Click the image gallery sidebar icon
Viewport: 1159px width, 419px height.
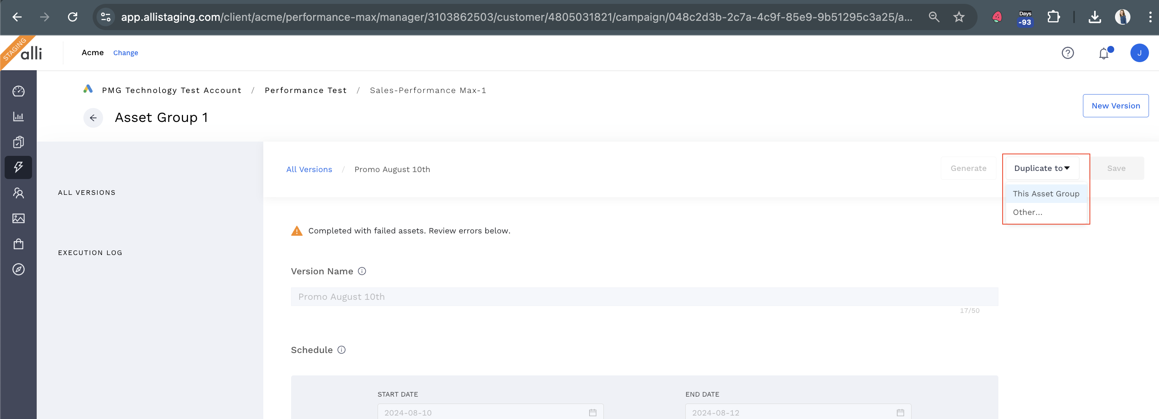[x=19, y=218]
